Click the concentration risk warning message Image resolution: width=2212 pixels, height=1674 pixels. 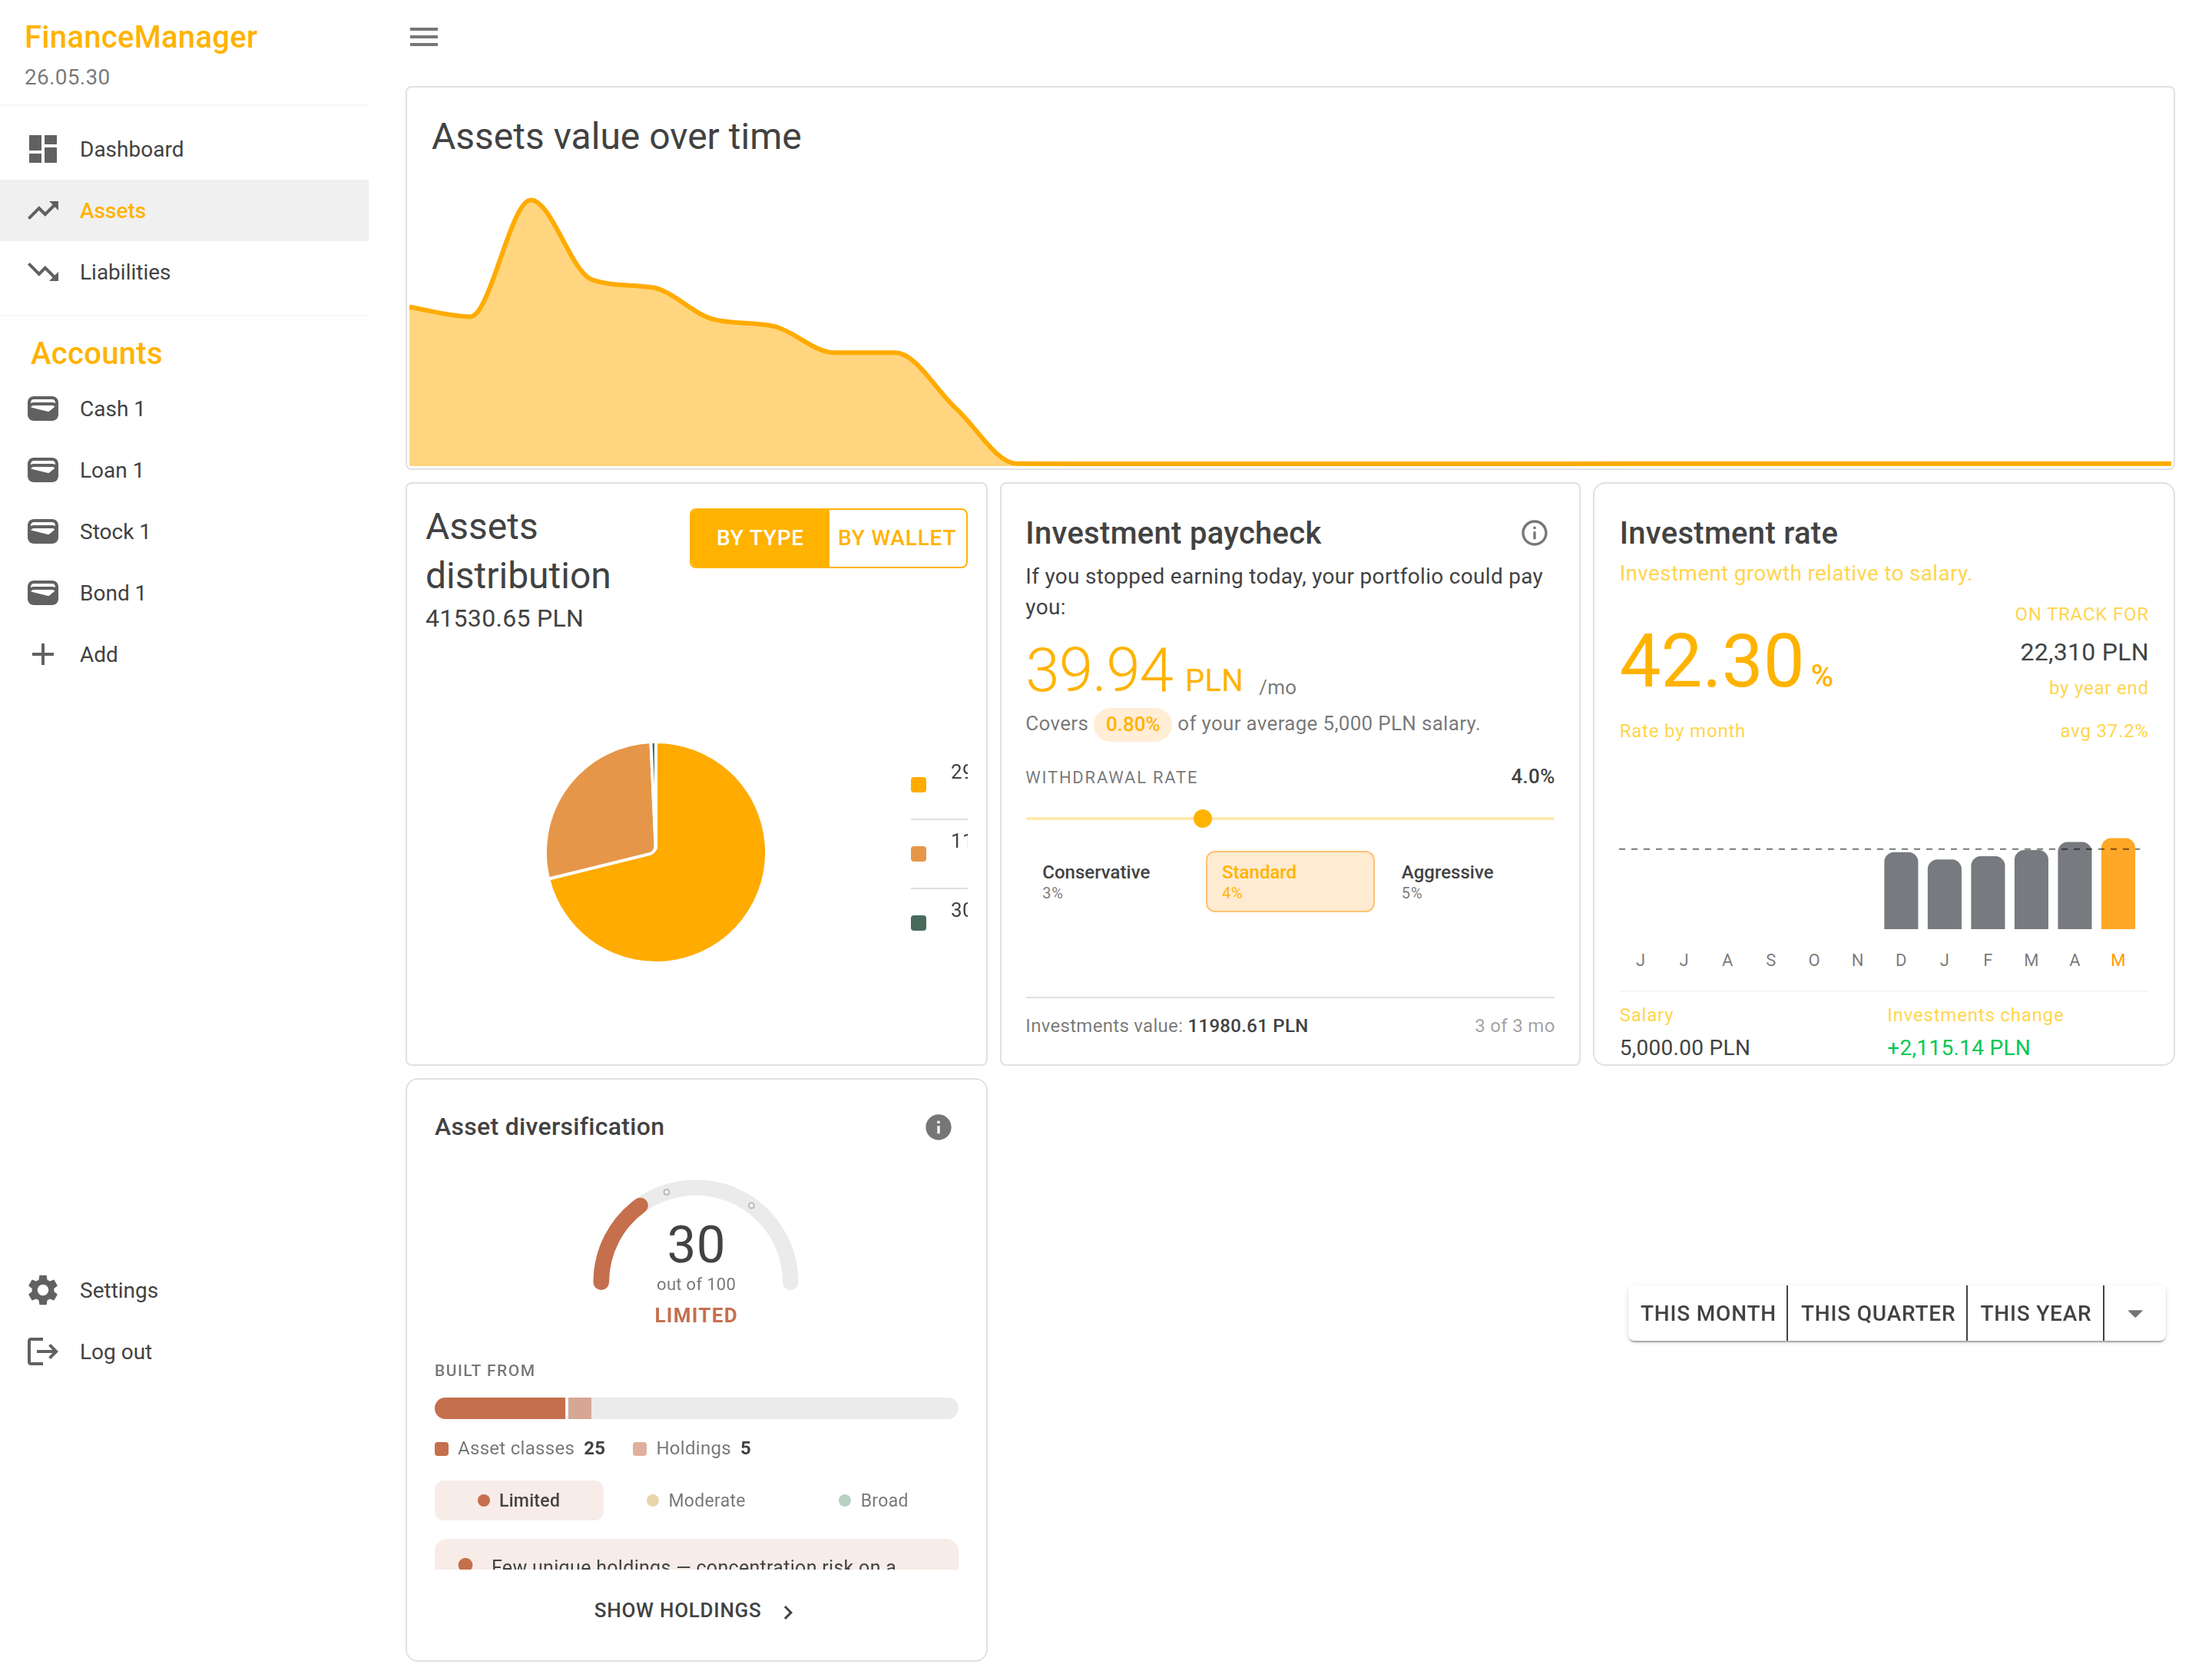696,1555
